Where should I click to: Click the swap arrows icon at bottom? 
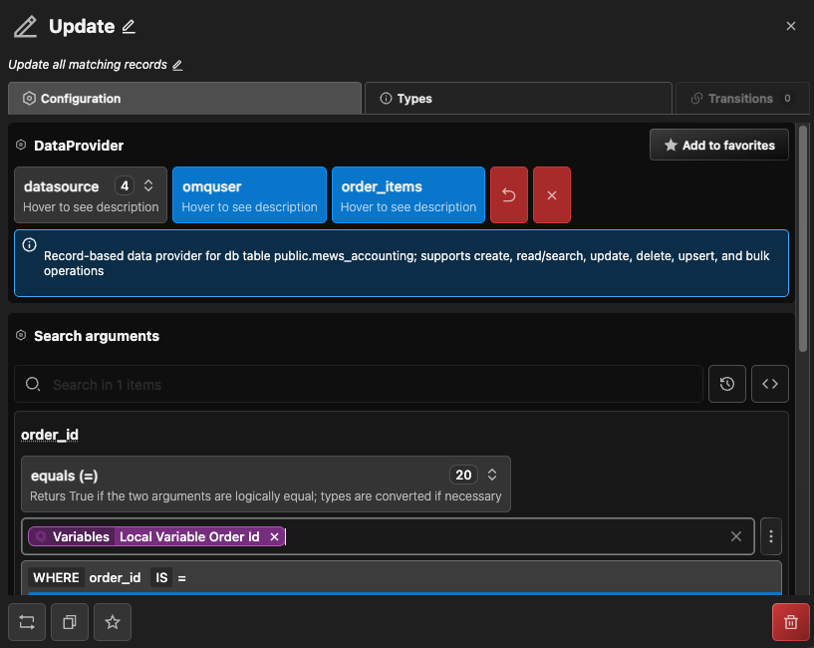27,622
